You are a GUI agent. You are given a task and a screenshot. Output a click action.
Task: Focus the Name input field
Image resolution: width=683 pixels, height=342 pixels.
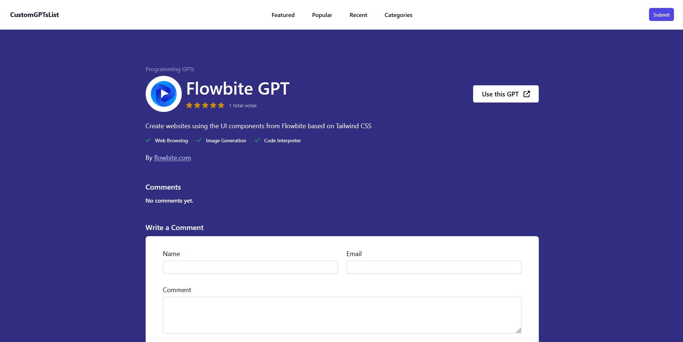[x=250, y=267]
